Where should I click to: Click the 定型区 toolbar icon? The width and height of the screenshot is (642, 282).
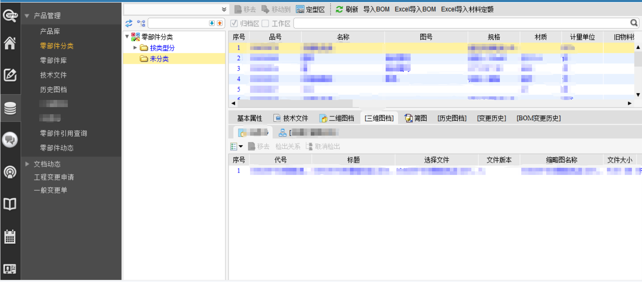(300, 10)
